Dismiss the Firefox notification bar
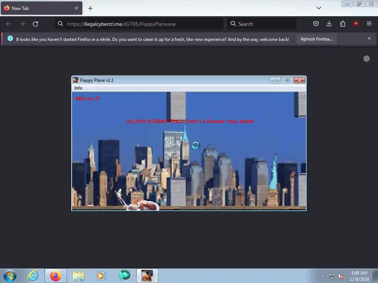Image resolution: width=378 pixels, height=283 pixels. coord(369,38)
